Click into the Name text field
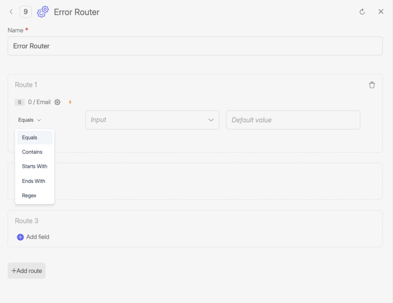Viewport: 393px width, 303px height. click(195, 46)
